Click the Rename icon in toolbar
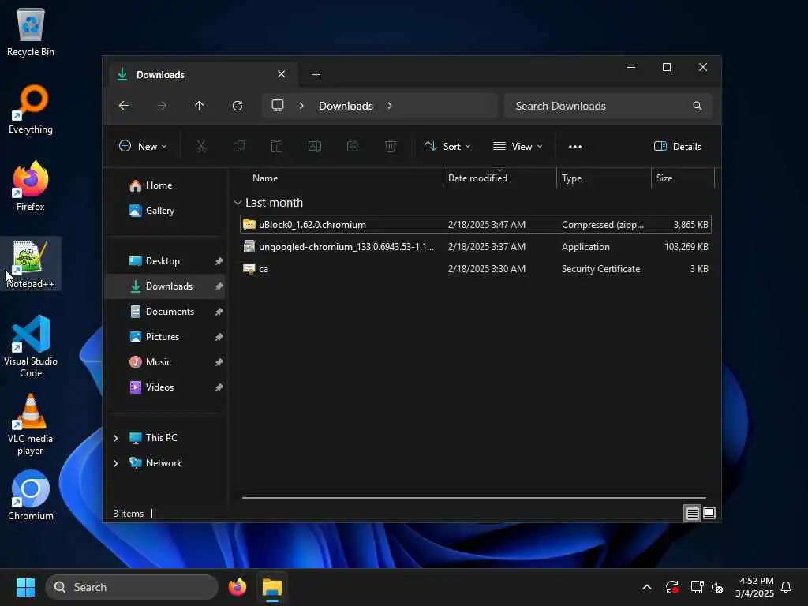The height and width of the screenshot is (606, 808). coord(314,146)
